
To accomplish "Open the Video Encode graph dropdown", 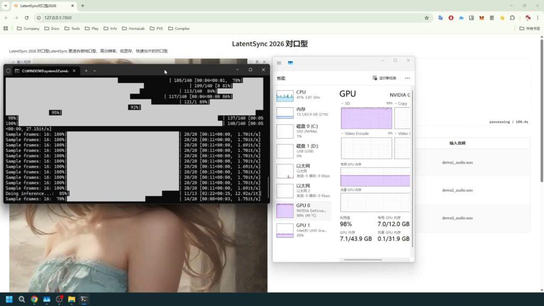I will pos(354,133).
